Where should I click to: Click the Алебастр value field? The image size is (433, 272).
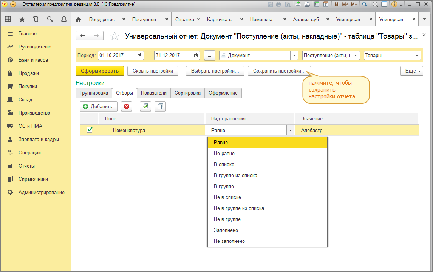(355, 131)
